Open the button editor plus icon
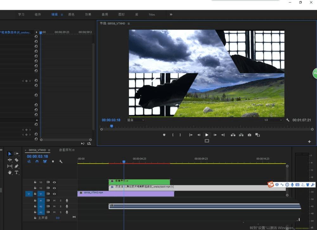The height and width of the screenshot is (230, 317). click(309, 142)
